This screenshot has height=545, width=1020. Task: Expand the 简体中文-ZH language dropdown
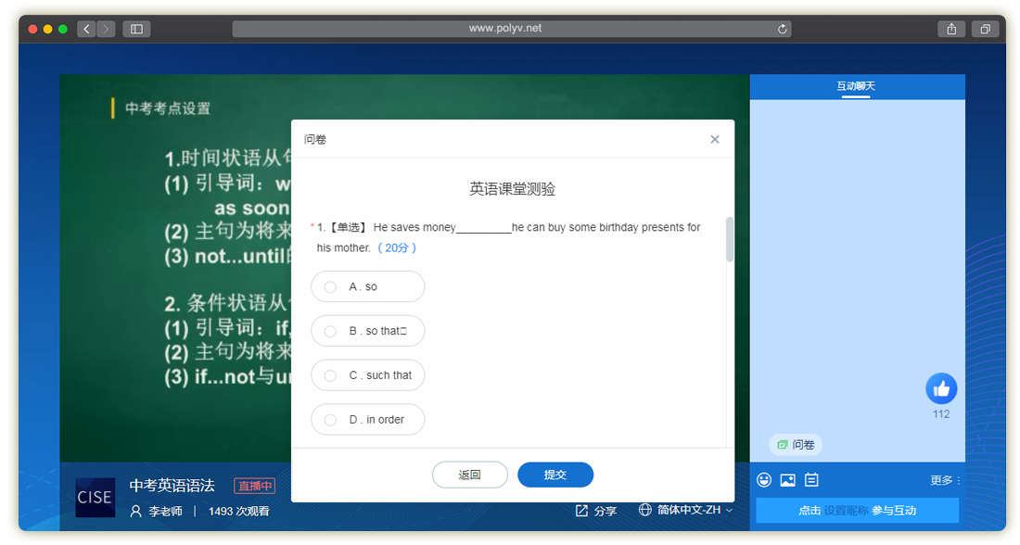tap(686, 511)
